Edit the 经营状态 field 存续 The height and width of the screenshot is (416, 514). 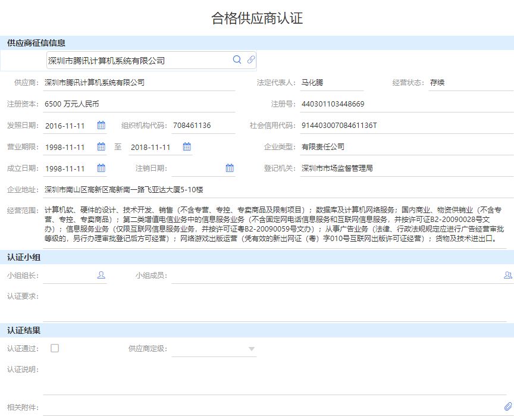tap(471, 83)
